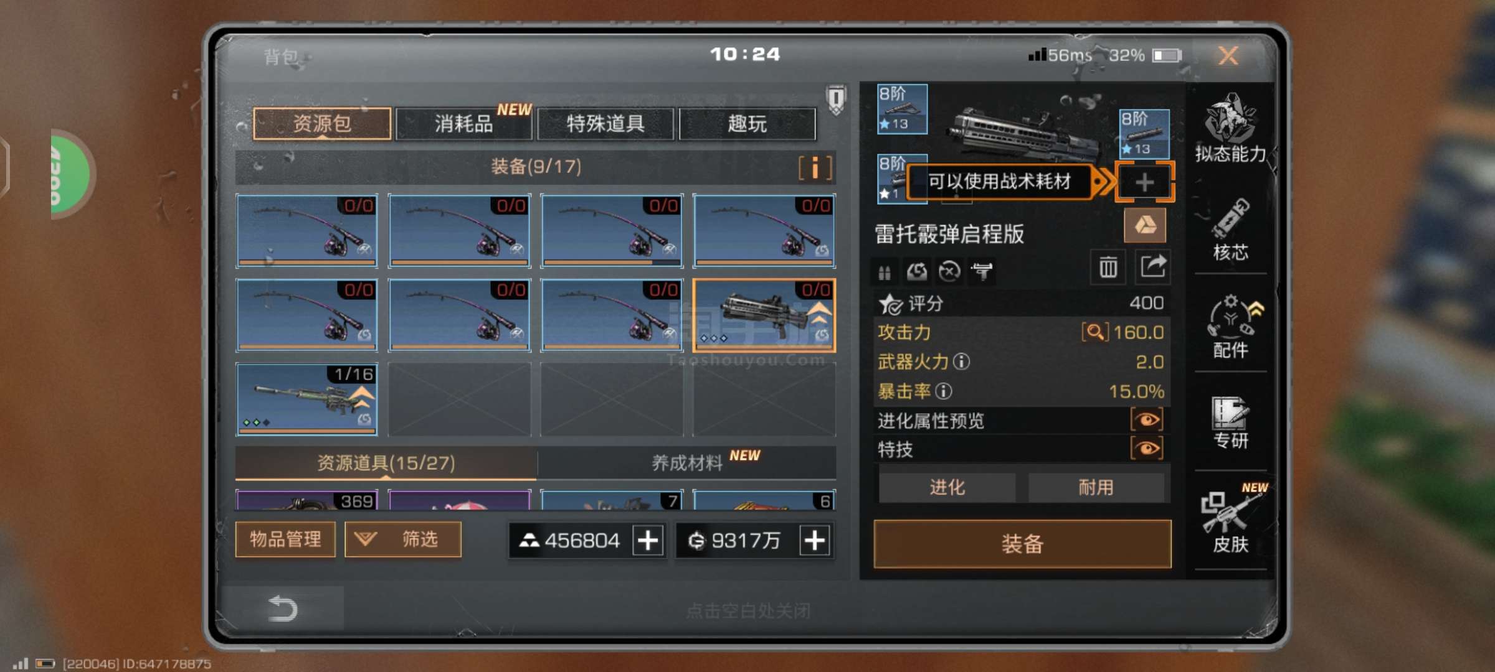Toggle the 进化属性预览 eye icon
Viewport: 1495px width, 672px height.
click(x=1147, y=420)
